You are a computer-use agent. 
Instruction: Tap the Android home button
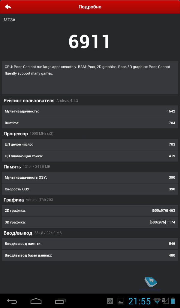coord(36,301)
